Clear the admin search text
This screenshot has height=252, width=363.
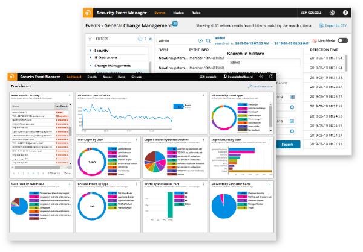point(200,40)
